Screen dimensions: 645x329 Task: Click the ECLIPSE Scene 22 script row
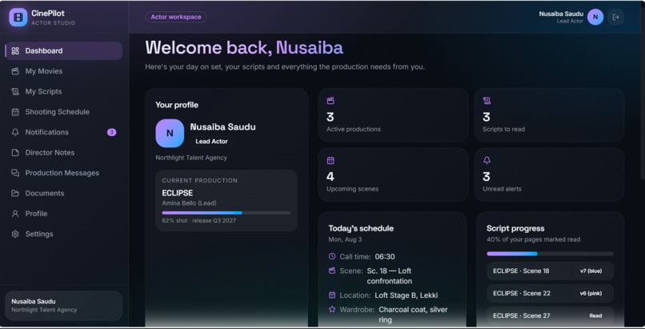[550, 293]
